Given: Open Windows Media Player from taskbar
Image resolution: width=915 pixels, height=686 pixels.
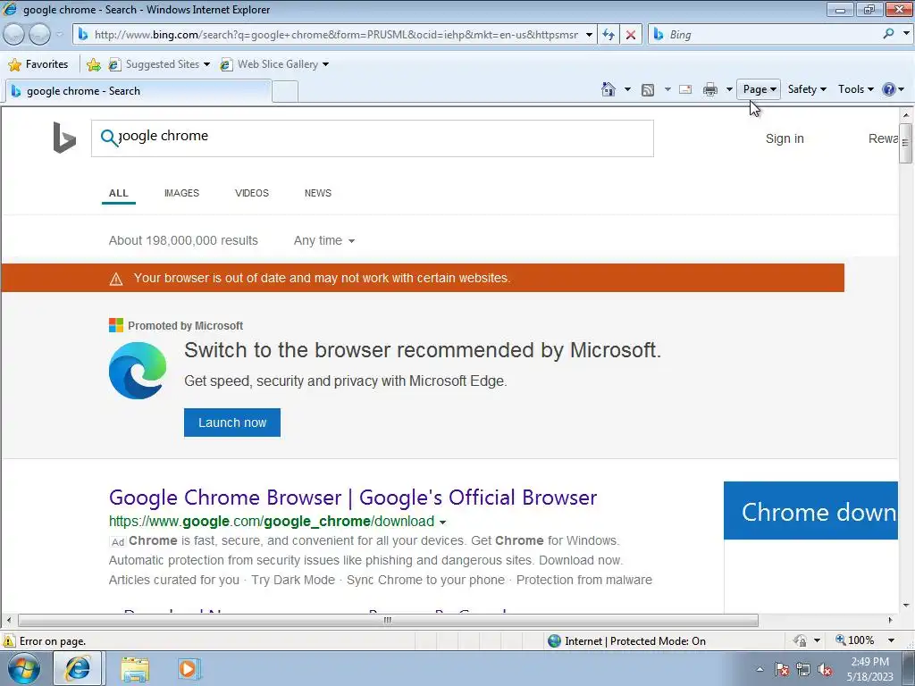Looking at the screenshot, I should pos(189,668).
